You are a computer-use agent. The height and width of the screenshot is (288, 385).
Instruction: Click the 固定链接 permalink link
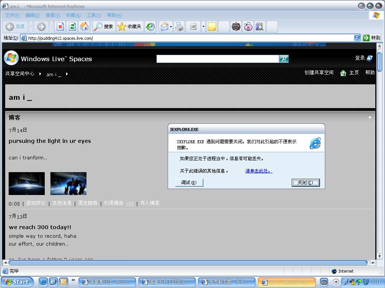(x=88, y=203)
